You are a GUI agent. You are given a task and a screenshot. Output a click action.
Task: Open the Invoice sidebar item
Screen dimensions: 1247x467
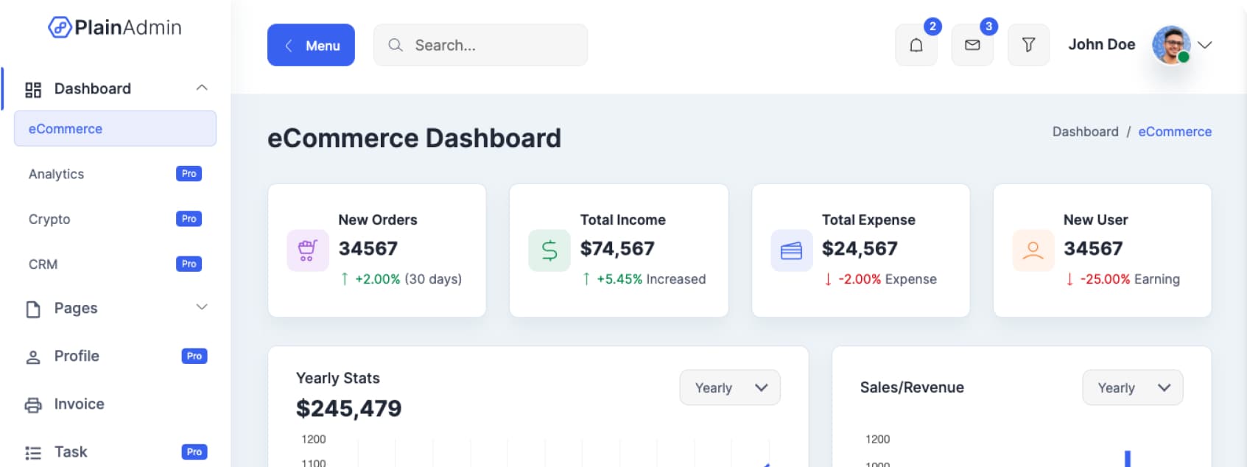(79, 404)
